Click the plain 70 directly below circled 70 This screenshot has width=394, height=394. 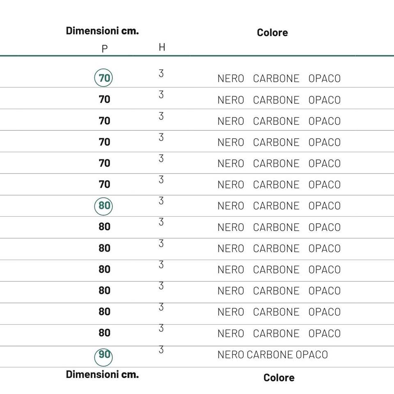click(104, 99)
